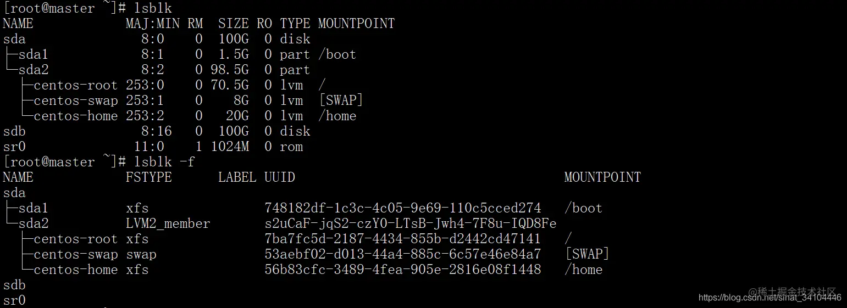Click the UUID starting with 56b83cfc
The image size is (847, 308).
point(402,270)
